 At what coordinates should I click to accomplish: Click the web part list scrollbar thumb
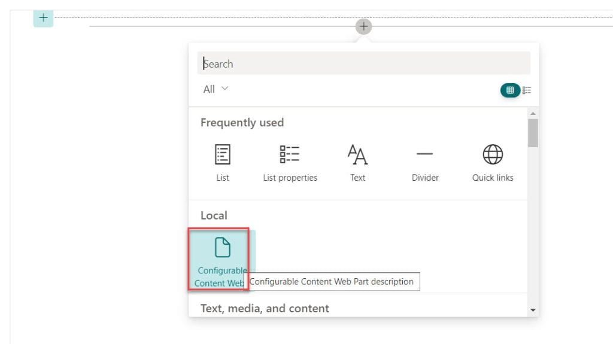click(x=533, y=133)
